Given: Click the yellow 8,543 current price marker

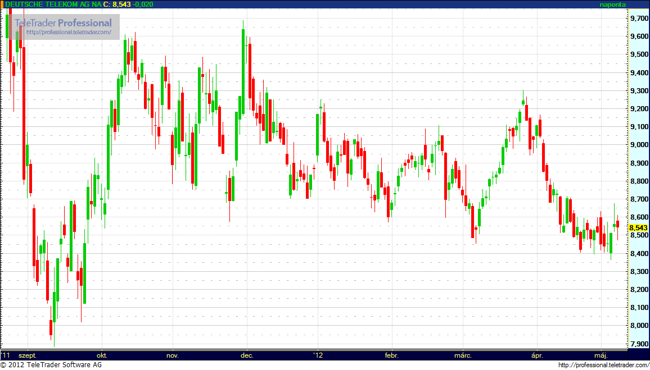Looking at the screenshot, I should (638, 228).
